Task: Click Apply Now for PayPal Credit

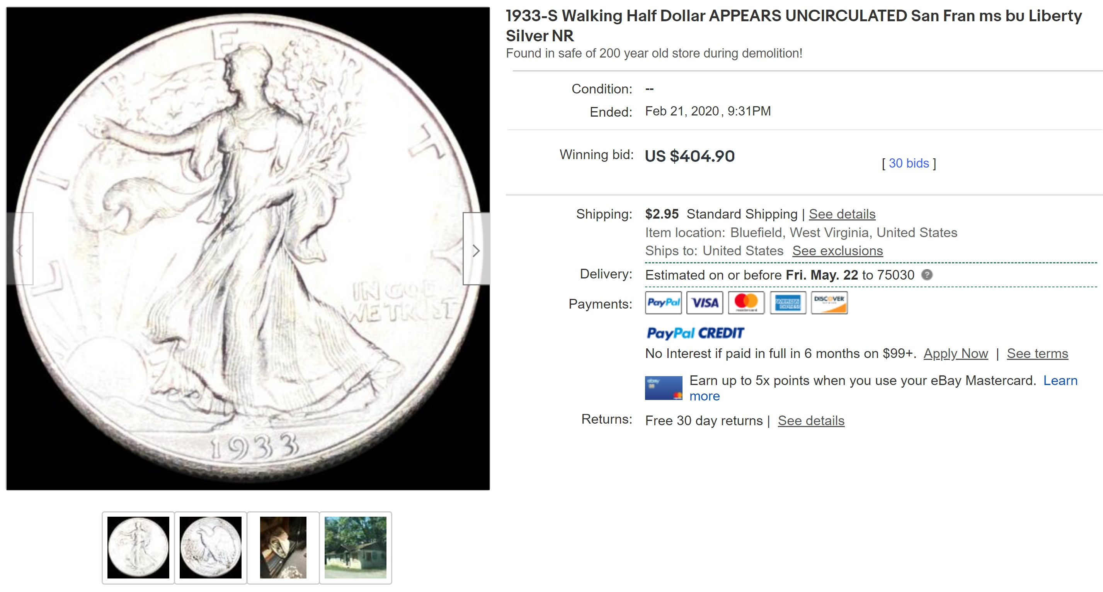Action: click(956, 353)
